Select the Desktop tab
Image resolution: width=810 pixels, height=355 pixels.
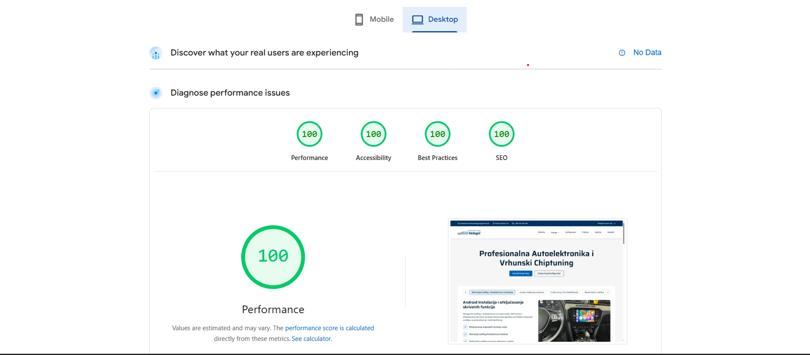(x=435, y=20)
